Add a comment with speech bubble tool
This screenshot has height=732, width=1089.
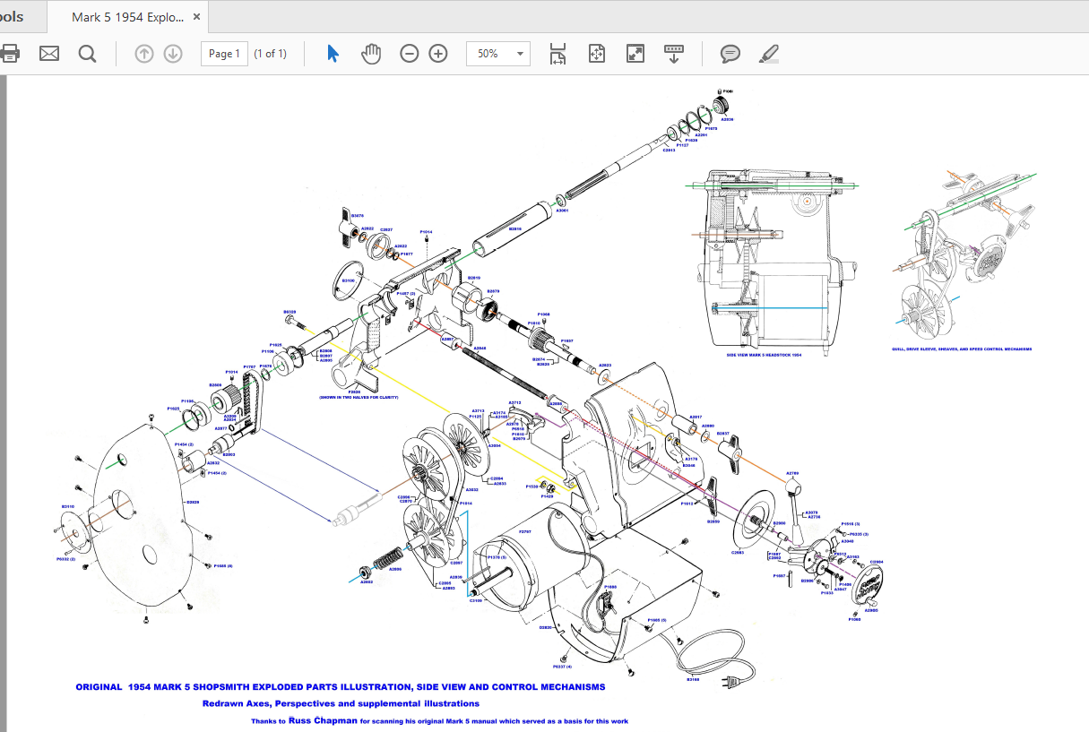[730, 54]
